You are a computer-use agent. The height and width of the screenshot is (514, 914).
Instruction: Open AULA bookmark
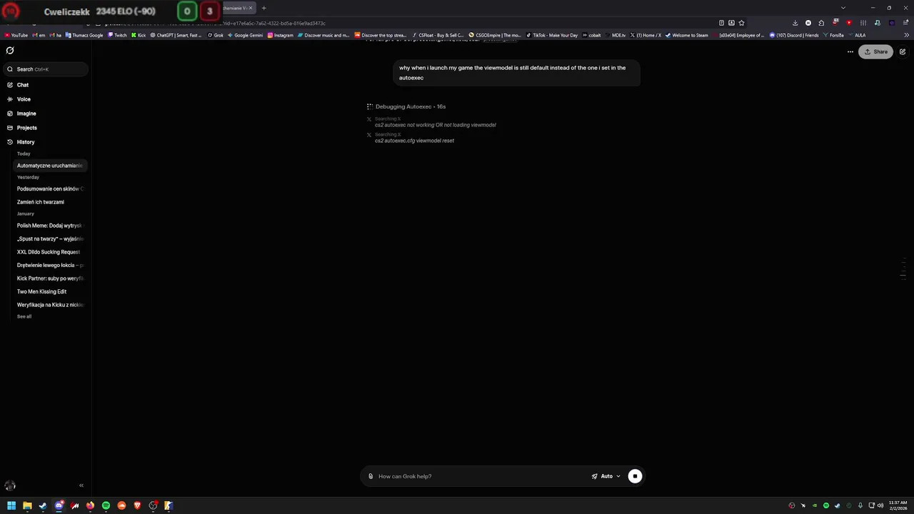click(x=856, y=35)
